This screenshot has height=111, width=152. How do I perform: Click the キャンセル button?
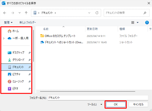[x=138, y=104]
